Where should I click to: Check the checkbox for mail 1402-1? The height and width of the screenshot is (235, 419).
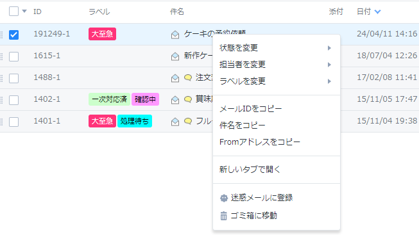(x=13, y=100)
